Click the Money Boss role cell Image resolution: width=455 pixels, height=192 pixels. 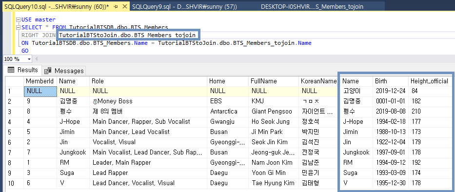coord(148,101)
